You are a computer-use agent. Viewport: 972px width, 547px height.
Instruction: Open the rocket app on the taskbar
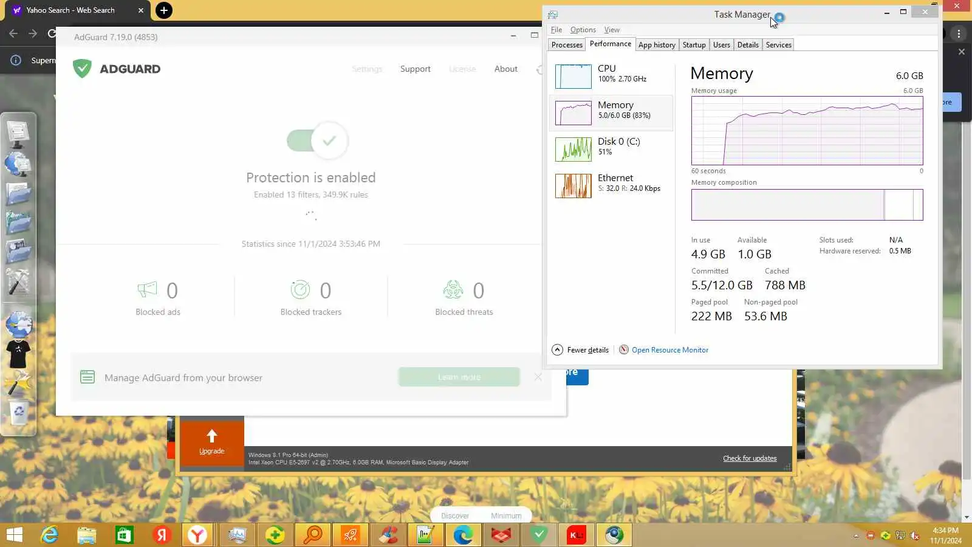coord(351,535)
